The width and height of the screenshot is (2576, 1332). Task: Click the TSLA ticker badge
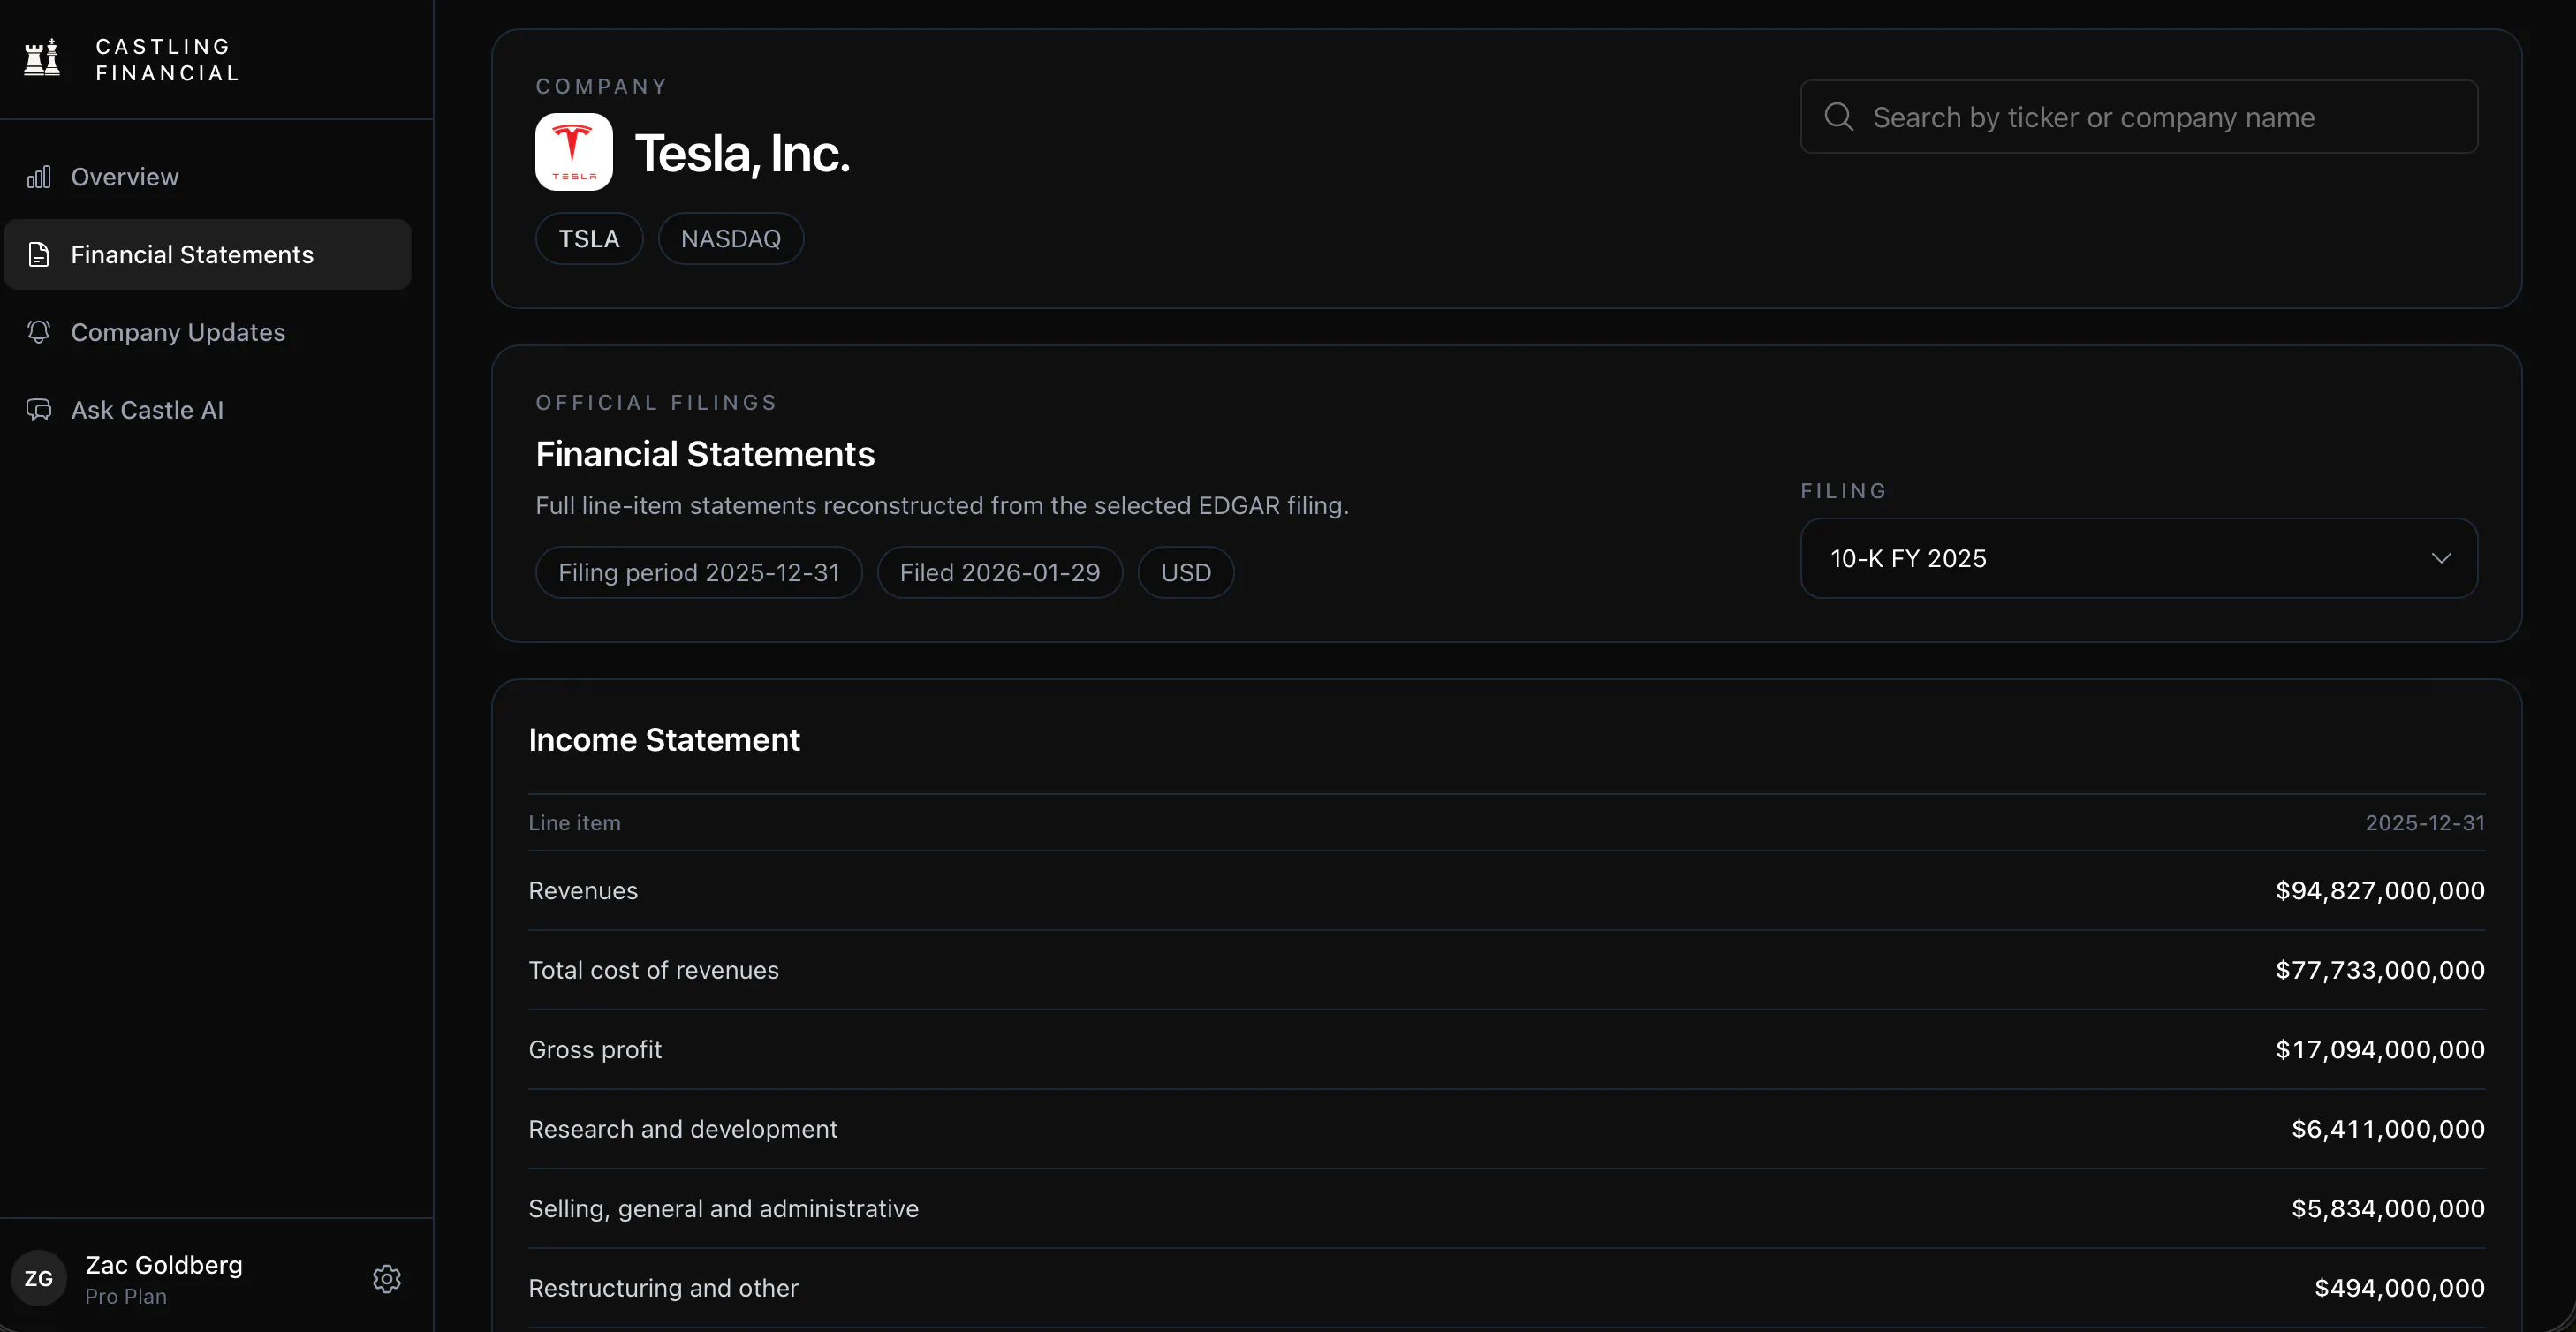(x=589, y=239)
